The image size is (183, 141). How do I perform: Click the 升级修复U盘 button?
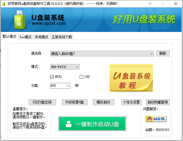tap(75, 102)
